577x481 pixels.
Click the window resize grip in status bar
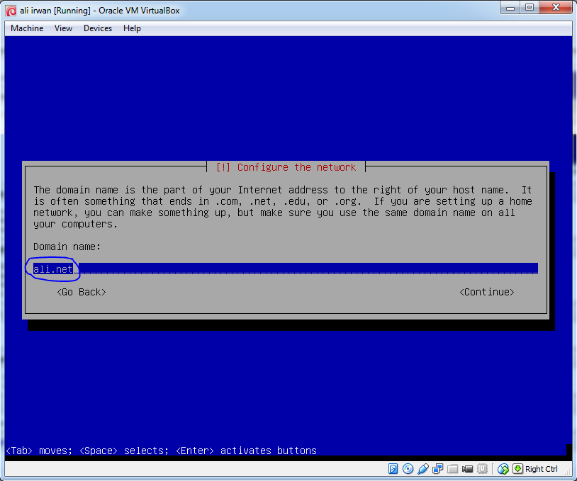tap(568, 472)
